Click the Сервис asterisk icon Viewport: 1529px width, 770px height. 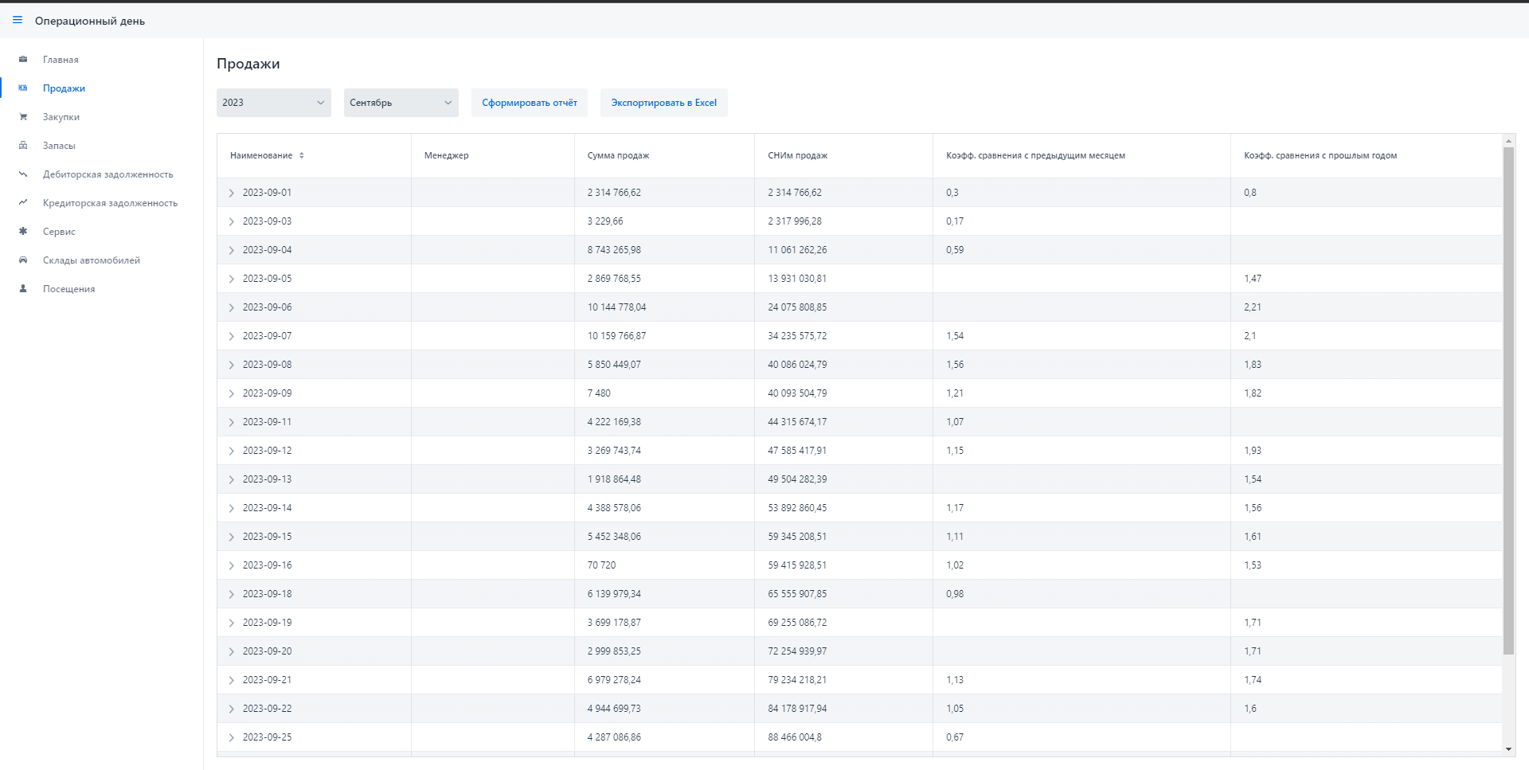23,232
